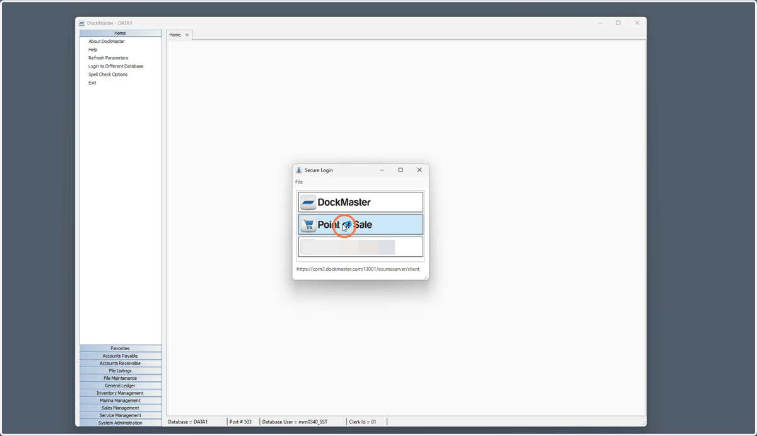Expand the Sales Management section
757x436 pixels.
[x=120, y=408]
